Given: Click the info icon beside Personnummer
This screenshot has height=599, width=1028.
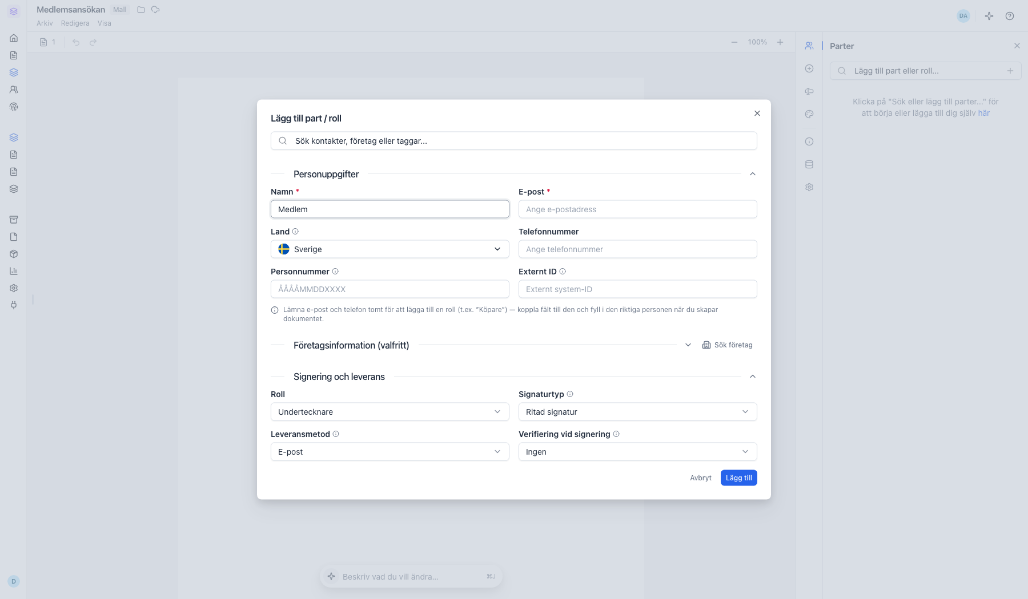Looking at the screenshot, I should point(335,272).
